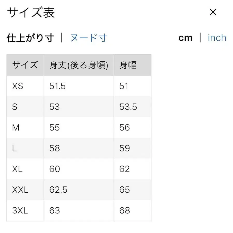Select the サイズ column header

(25, 65)
